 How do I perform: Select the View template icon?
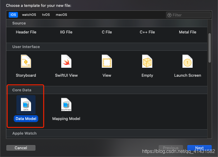107,61
